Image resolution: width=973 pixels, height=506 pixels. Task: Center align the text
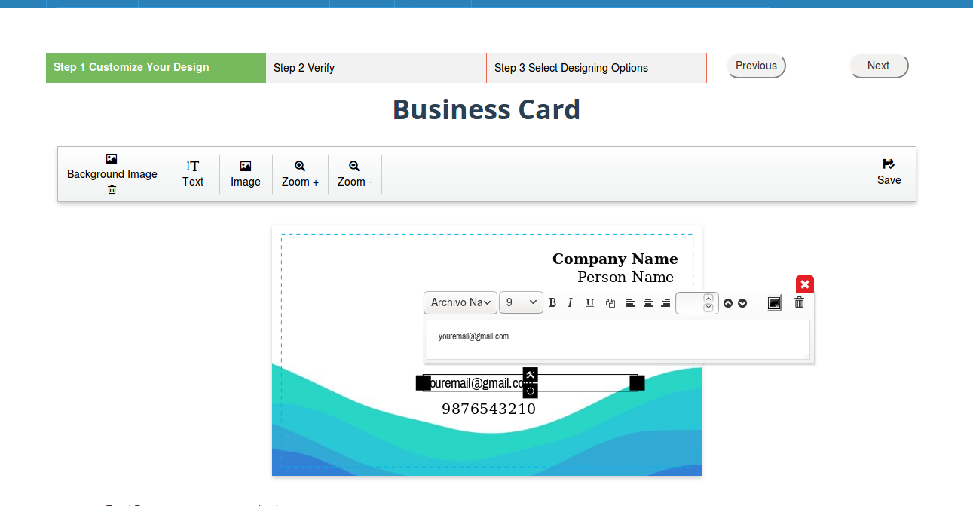click(x=648, y=302)
